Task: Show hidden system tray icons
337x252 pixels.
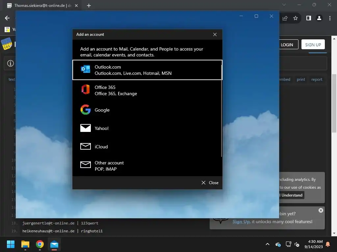Action: click(x=268, y=244)
